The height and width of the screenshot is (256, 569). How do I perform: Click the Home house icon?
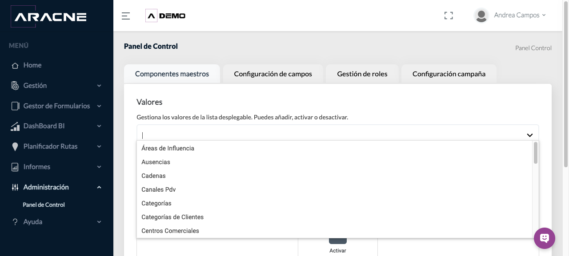coord(15,65)
